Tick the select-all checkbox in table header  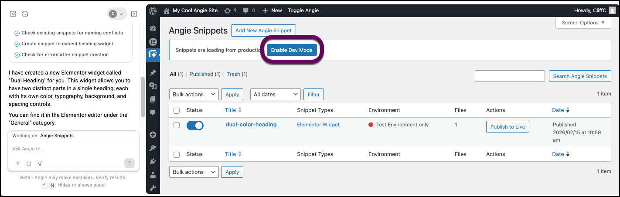pos(177,111)
